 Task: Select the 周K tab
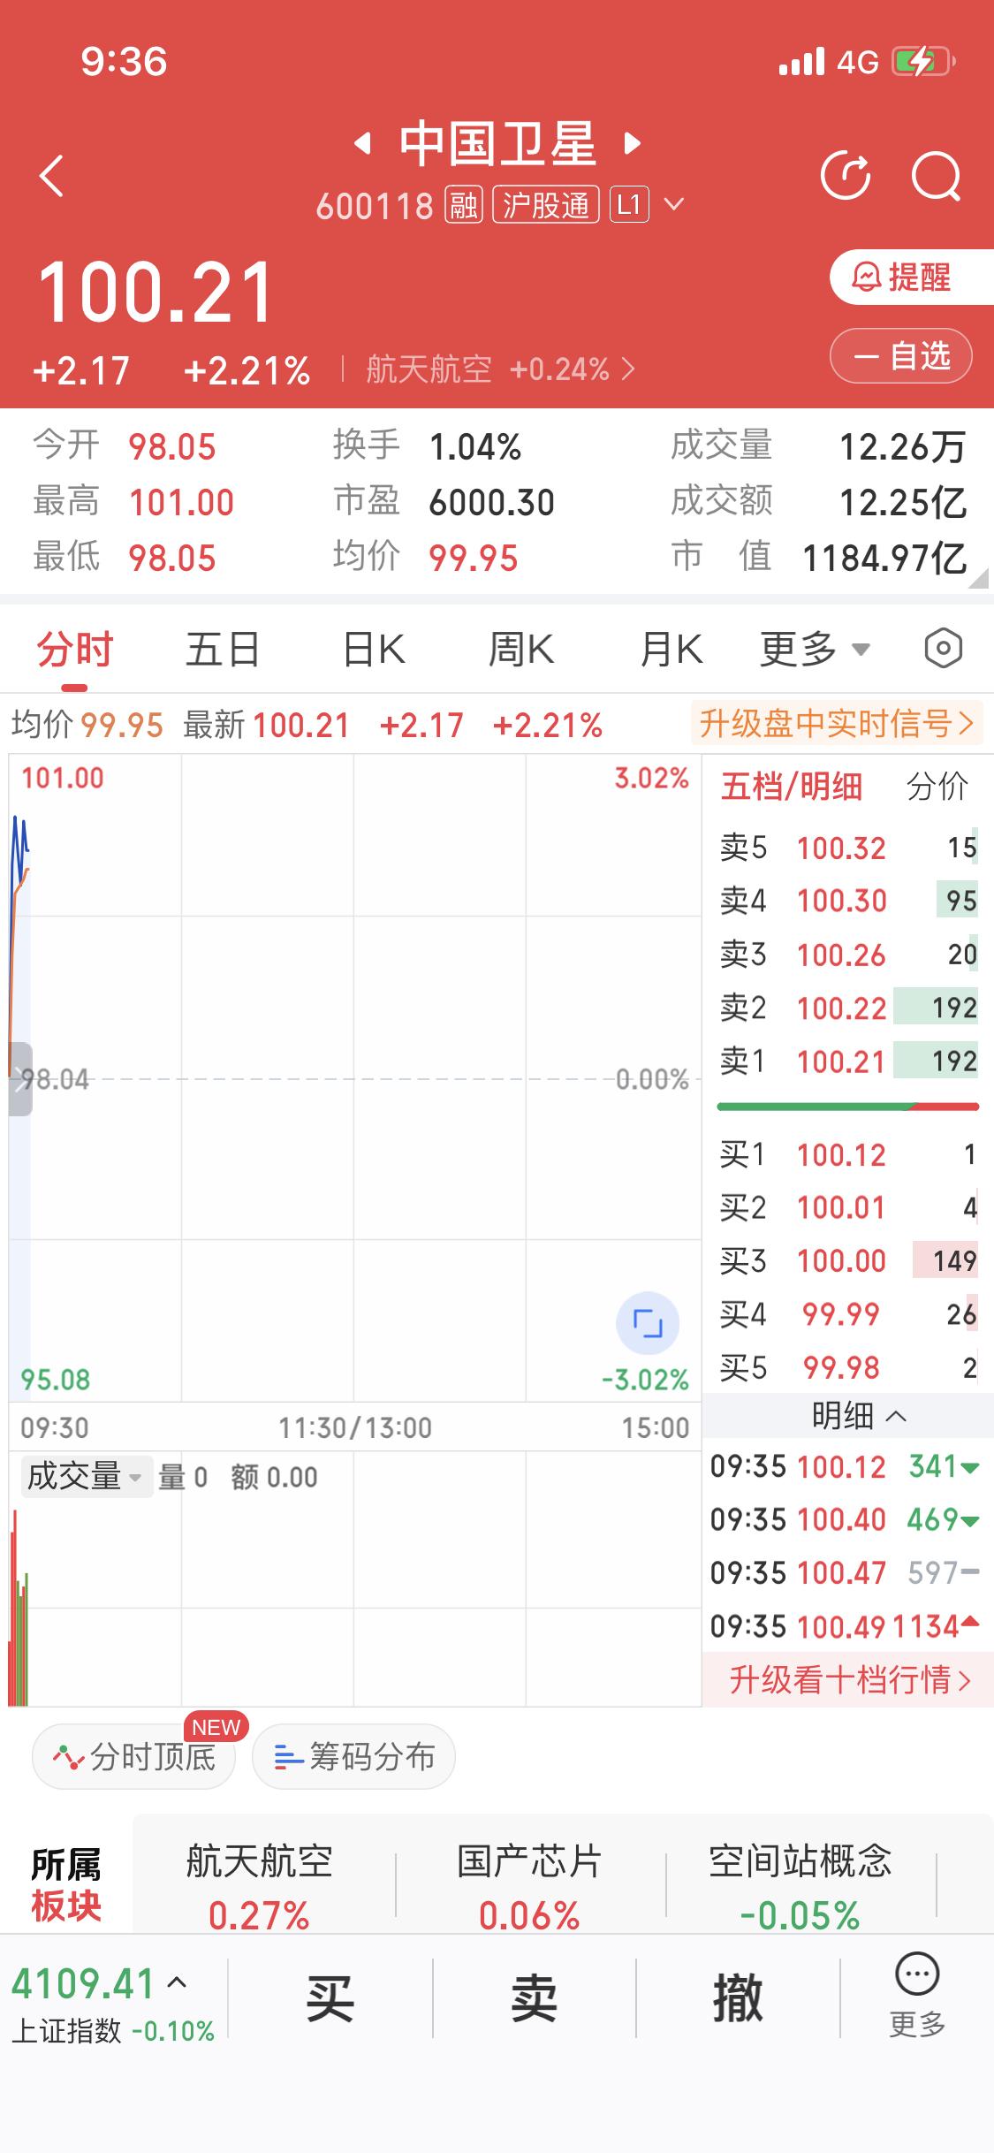pos(521,650)
